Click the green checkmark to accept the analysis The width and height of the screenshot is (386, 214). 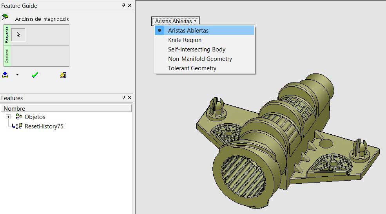pos(35,75)
